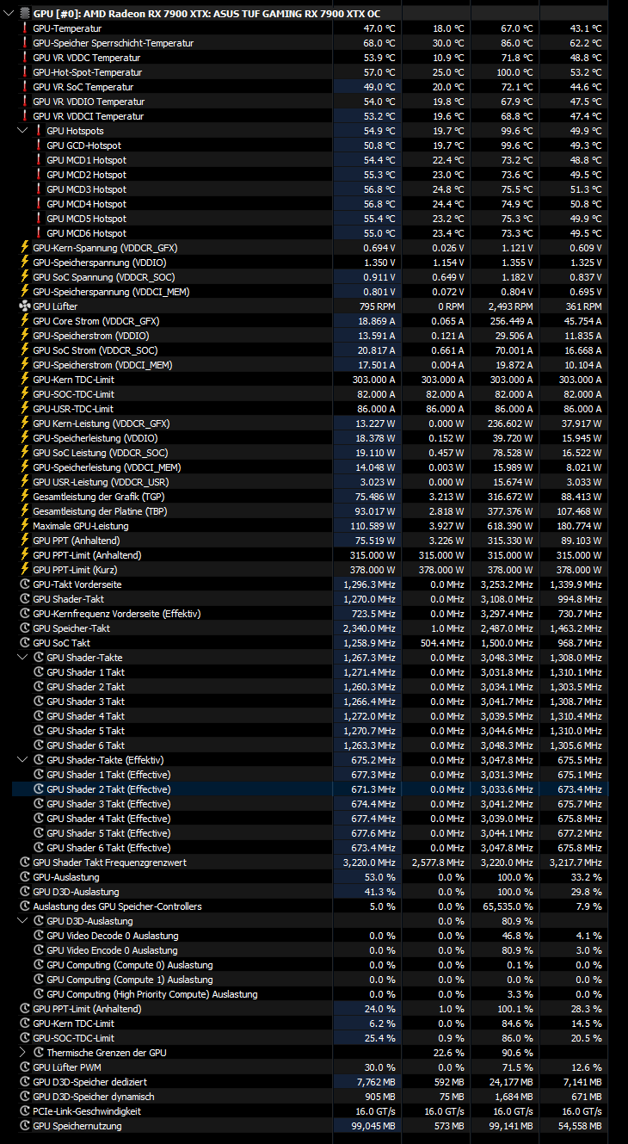Click clock icon of GPU Shader 3 Takt
This screenshot has width=628, height=1144.
coord(39,702)
